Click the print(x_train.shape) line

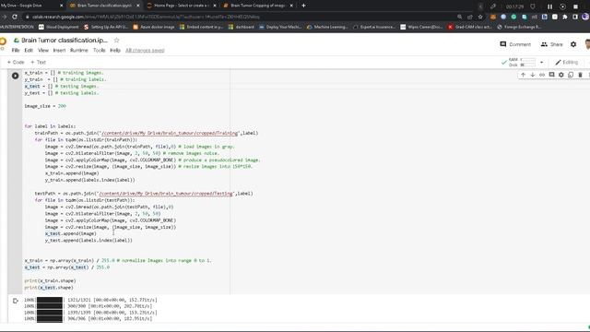tap(50, 280)
